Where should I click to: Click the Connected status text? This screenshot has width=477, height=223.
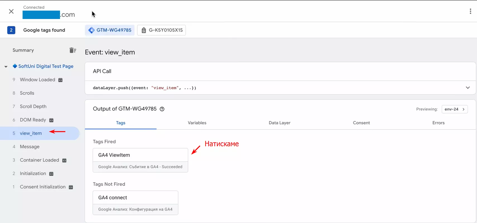(x=34, y=7)
